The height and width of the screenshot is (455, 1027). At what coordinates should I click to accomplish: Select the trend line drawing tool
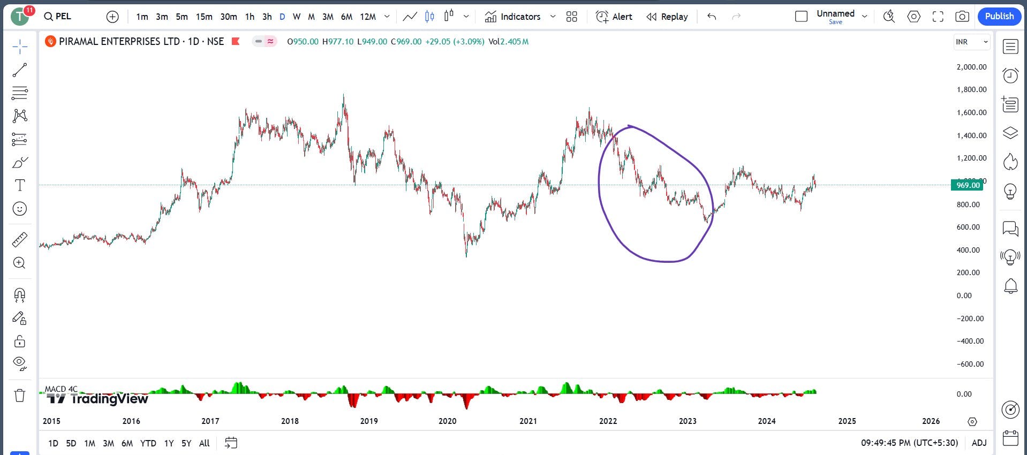click(20, 70)
